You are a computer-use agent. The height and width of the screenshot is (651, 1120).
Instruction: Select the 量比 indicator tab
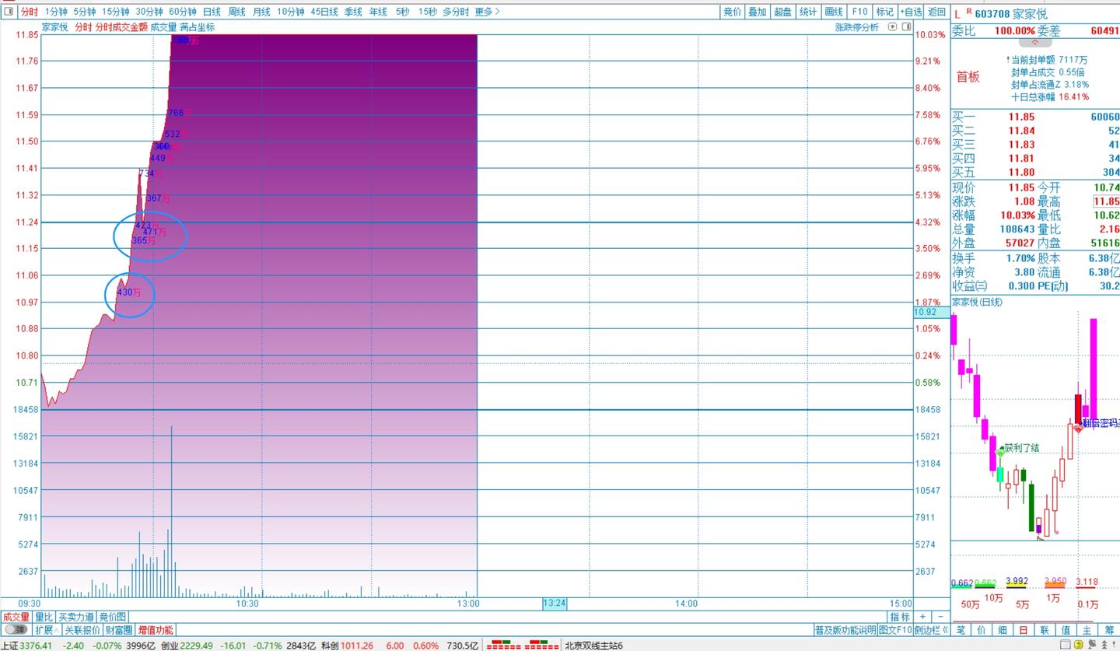click(44, 617)
